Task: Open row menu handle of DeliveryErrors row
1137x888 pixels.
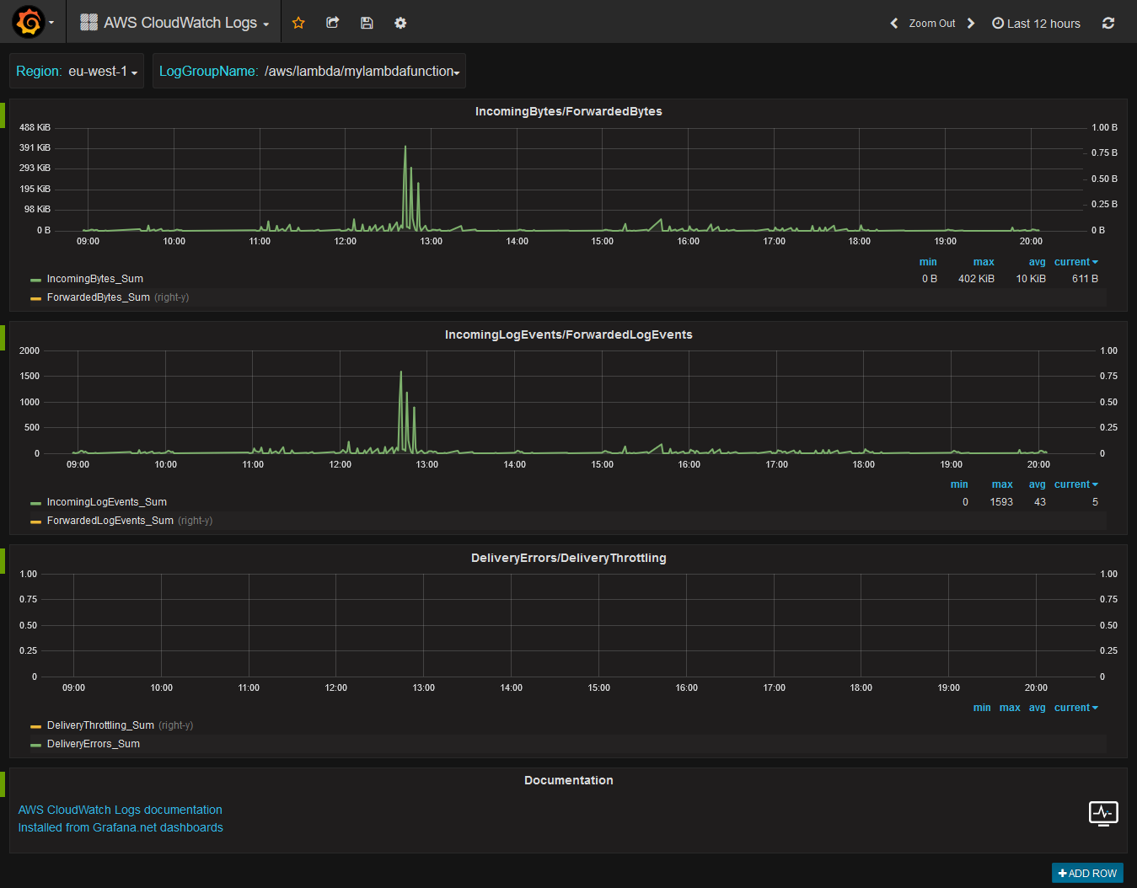Action: [3, 561]
